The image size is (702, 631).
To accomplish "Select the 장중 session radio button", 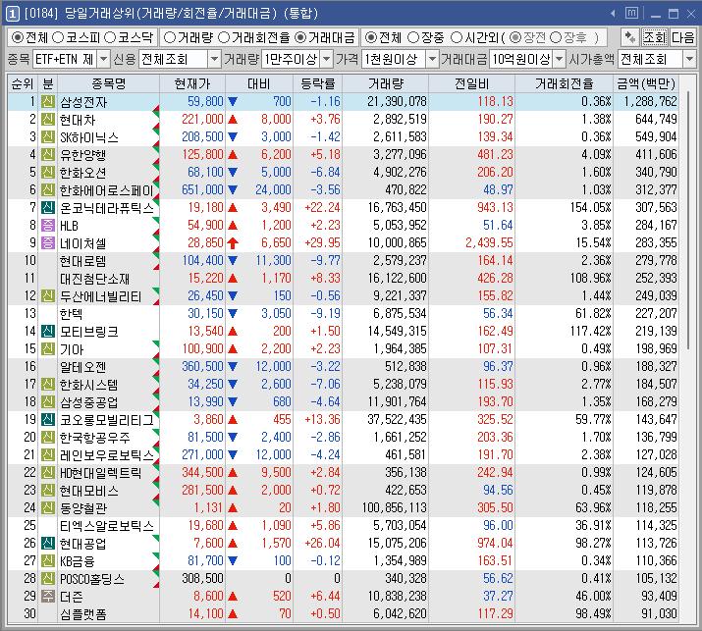I will click(x=413, y=37).
